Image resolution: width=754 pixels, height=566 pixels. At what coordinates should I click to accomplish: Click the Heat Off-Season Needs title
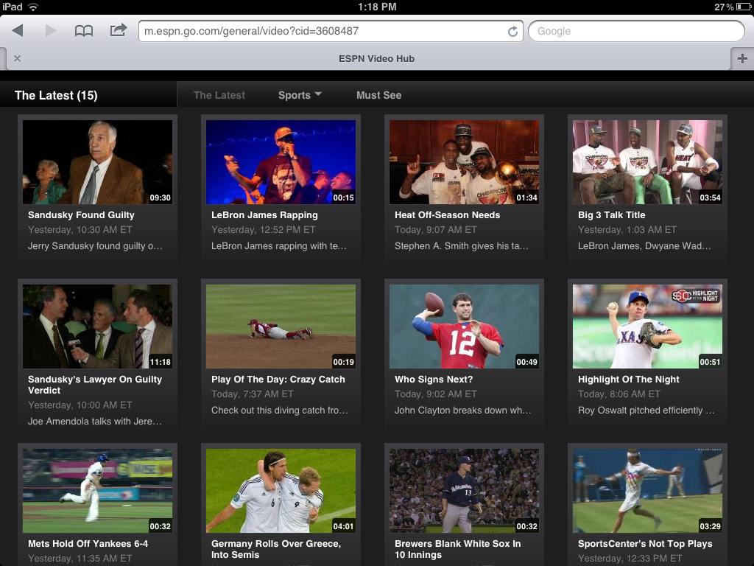[447, 215]
